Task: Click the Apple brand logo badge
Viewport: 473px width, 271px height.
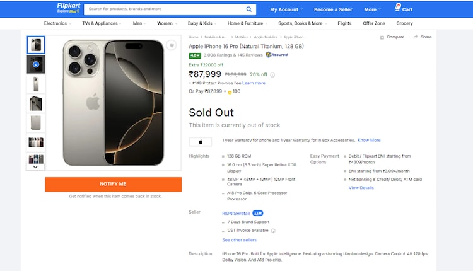Action: coord(201,142)
